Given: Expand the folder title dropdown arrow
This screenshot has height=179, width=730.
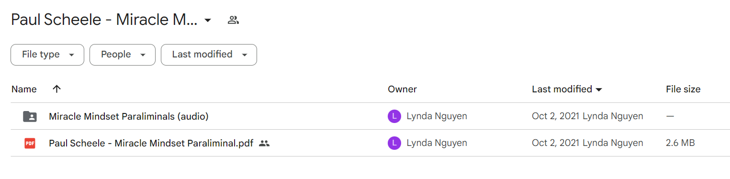Looking at the screenshot, I should tap(208, 20).
